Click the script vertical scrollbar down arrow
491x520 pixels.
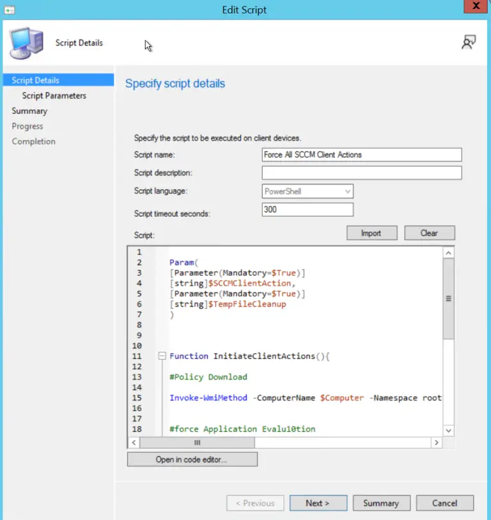click(448, 430)
